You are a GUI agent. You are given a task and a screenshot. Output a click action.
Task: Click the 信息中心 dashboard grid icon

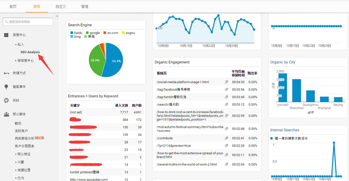coord(6,35)
